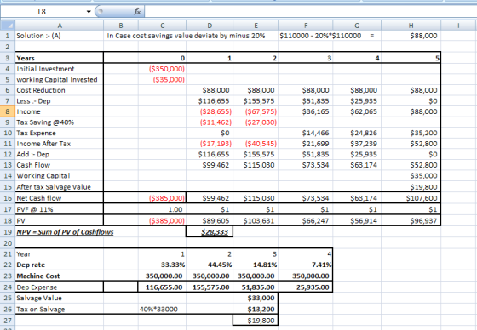Click dep expense 25,935.00
The image size is (477, 330).
(x=313, y=287)
